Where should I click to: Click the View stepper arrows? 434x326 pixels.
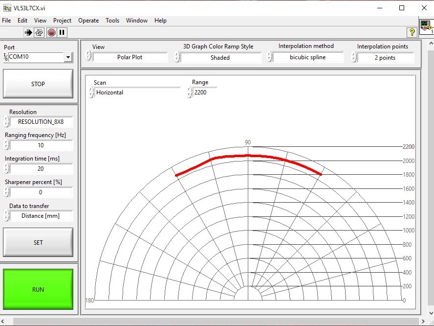88,55
